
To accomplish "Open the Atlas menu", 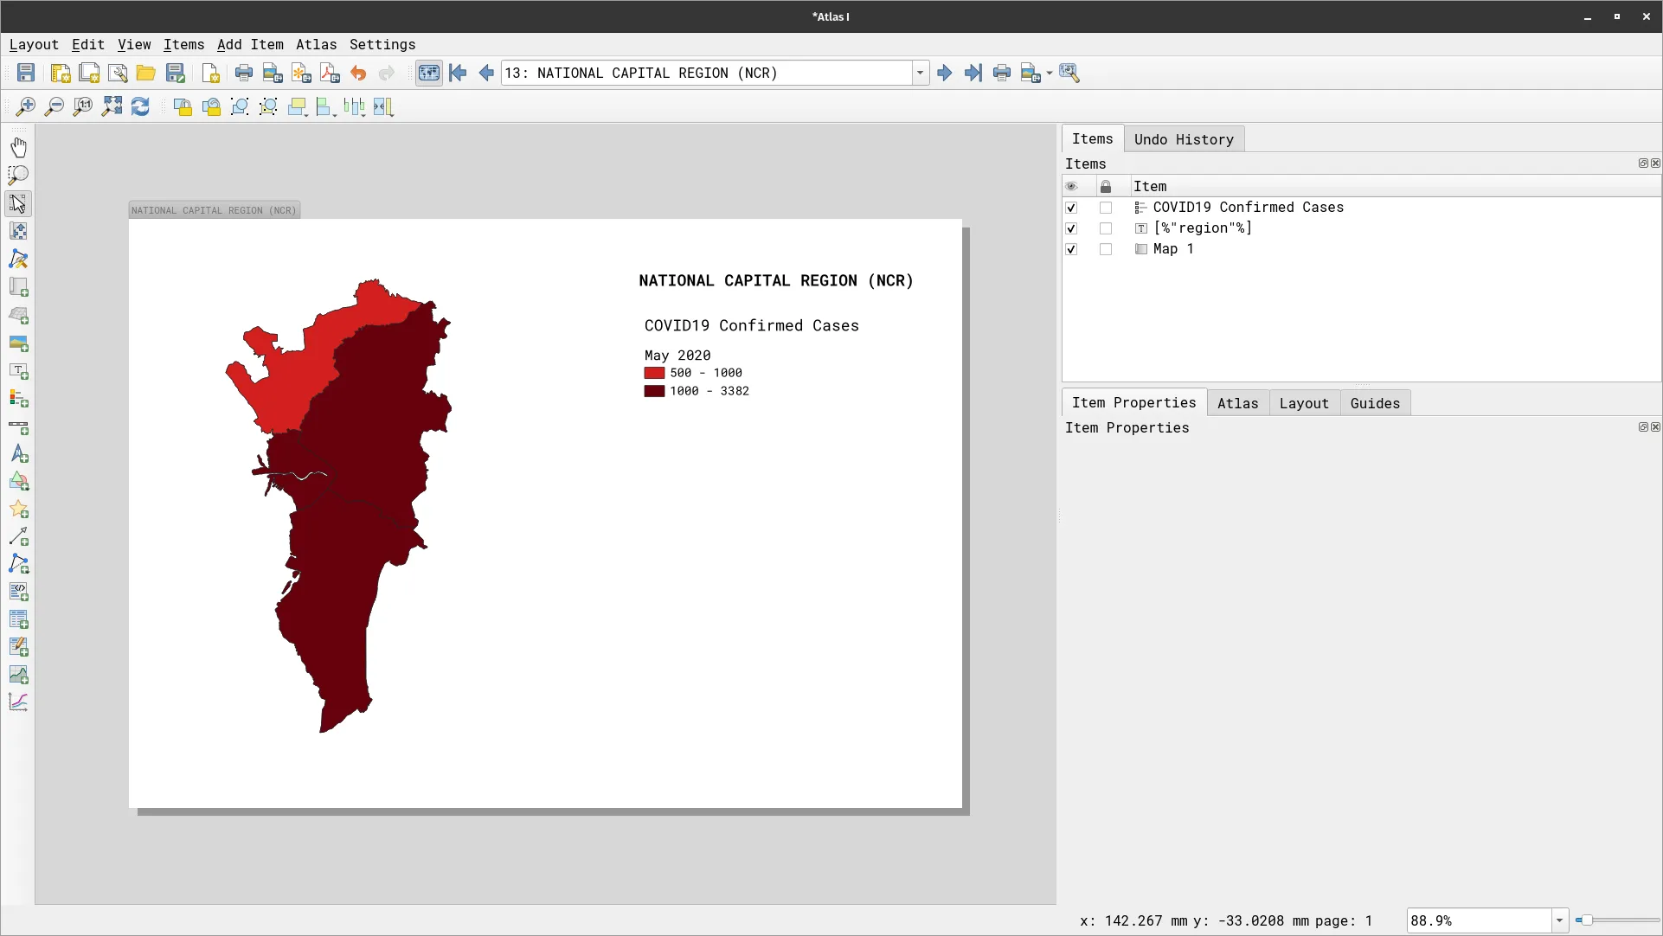I will 316,45.
